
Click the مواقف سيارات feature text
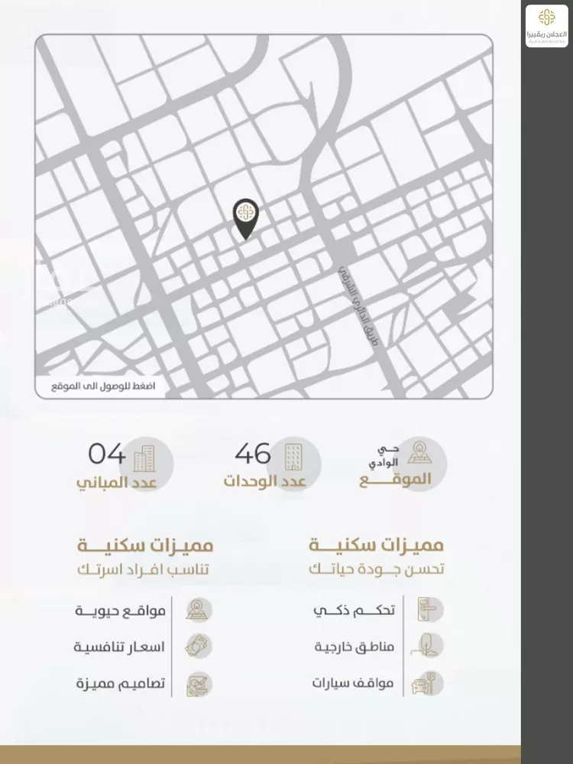352,682
